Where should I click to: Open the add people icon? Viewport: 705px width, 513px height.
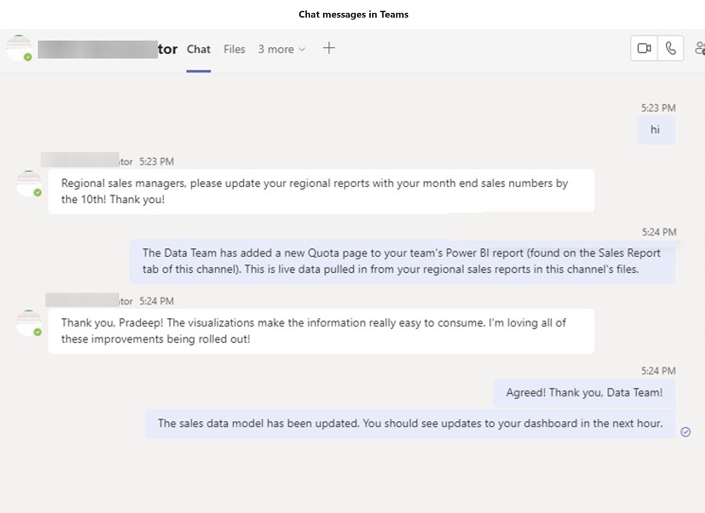pos(700,48)
